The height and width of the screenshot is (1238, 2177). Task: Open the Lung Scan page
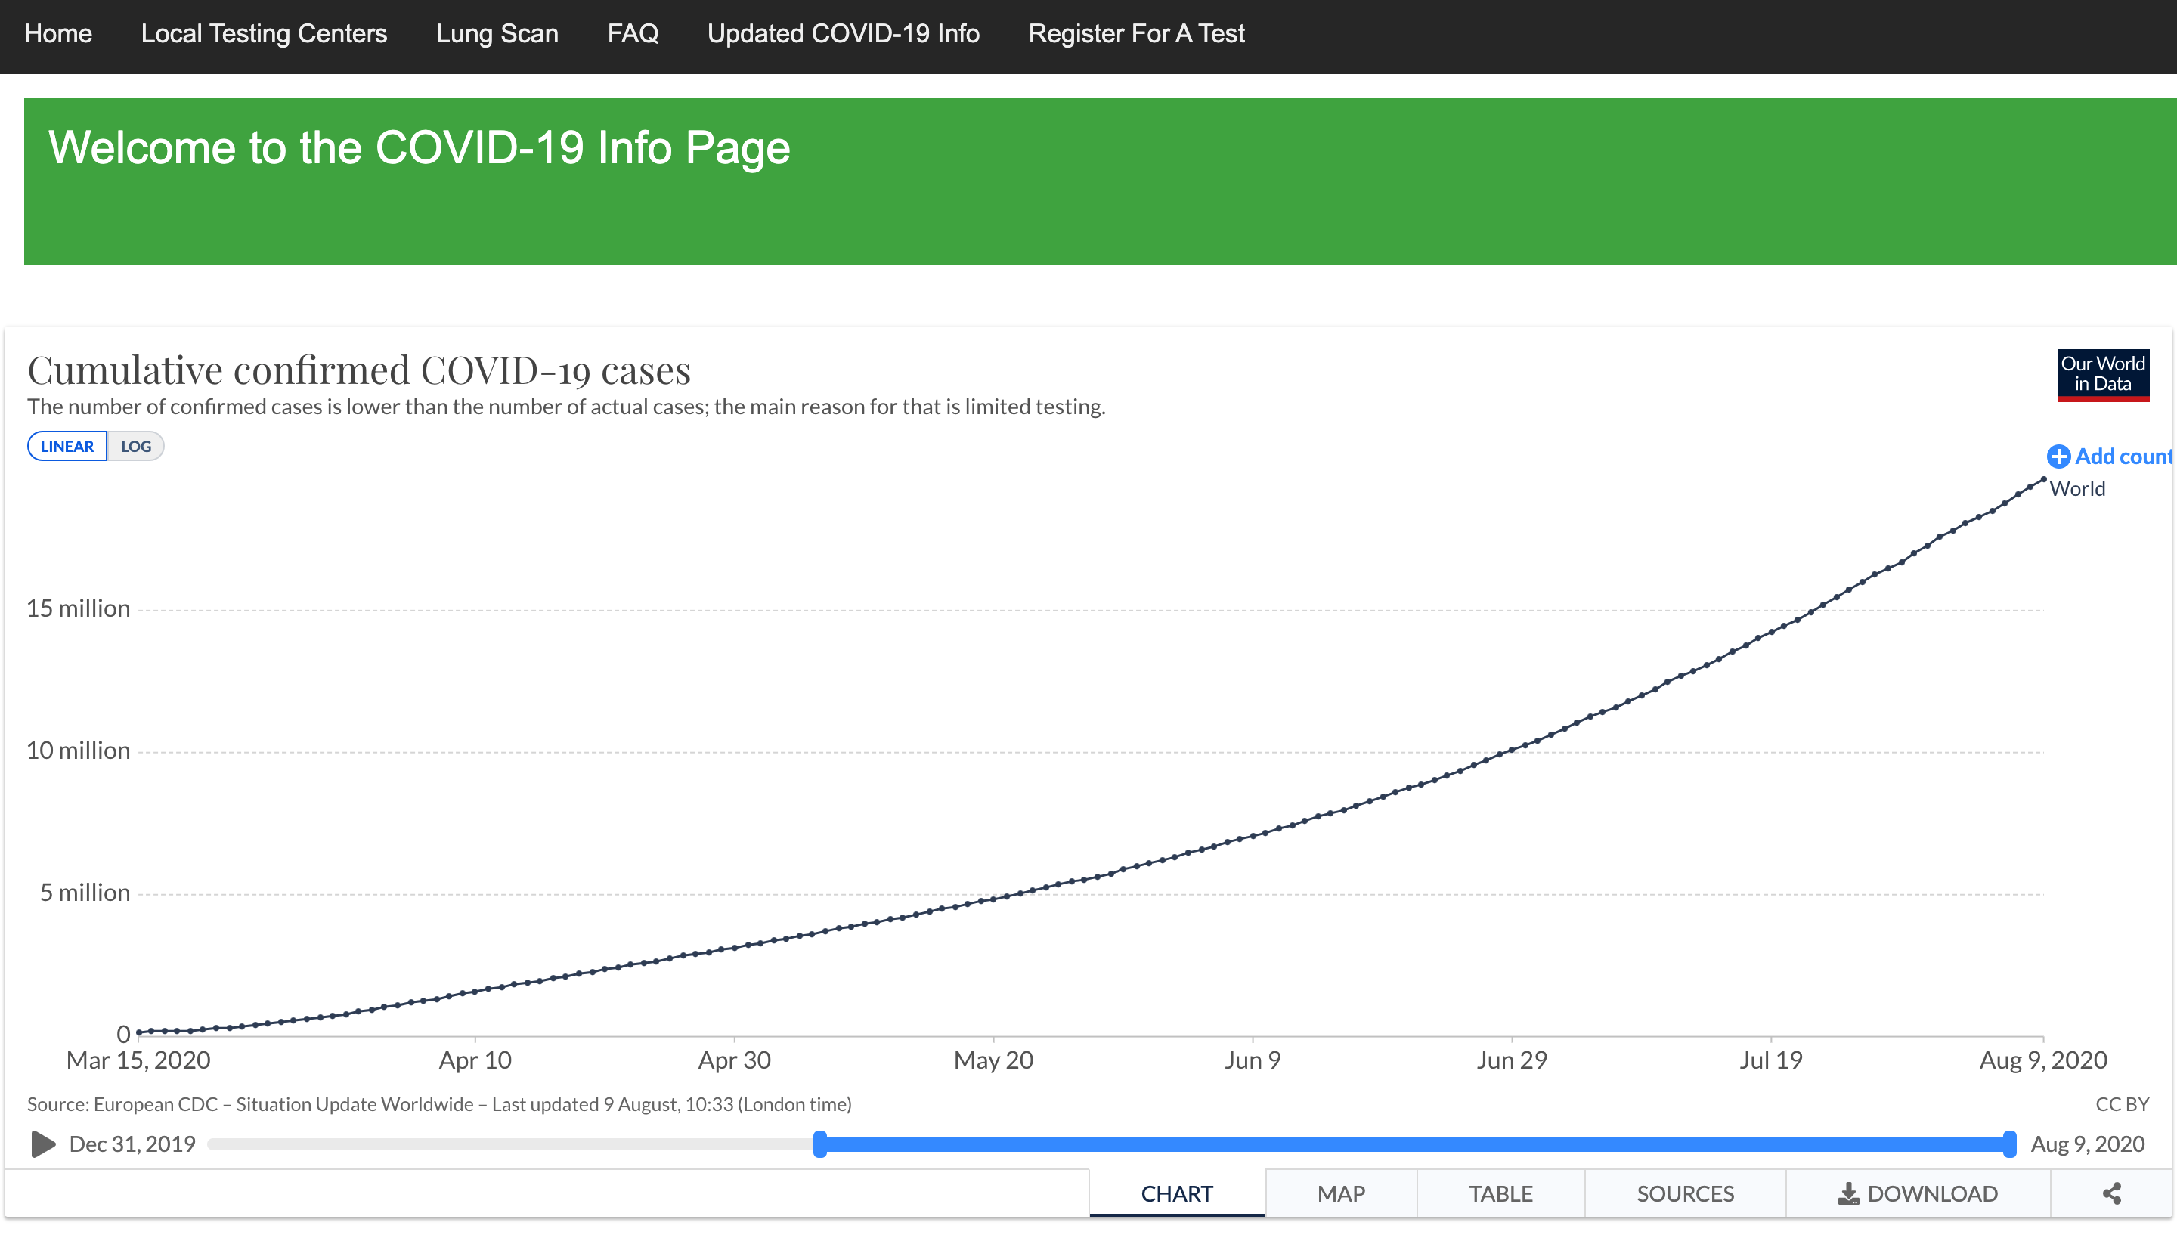(x=497, y=34)
